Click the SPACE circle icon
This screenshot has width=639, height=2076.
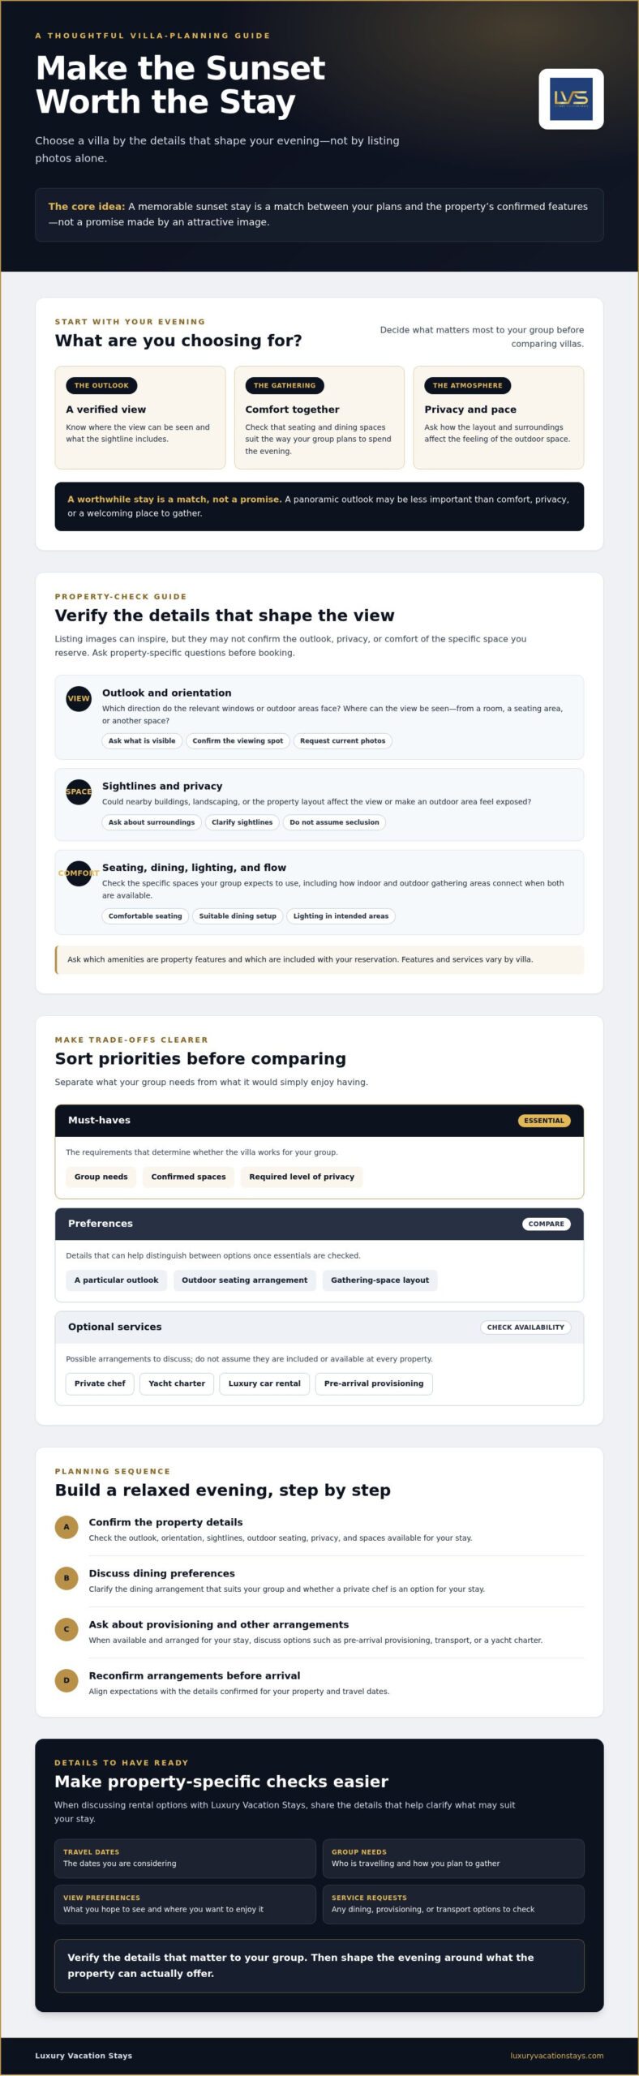tap(79, 791)
